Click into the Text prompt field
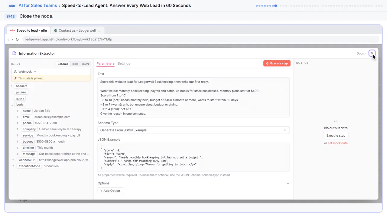This screenshot has width=387, height=217. [x=193, y=97]
